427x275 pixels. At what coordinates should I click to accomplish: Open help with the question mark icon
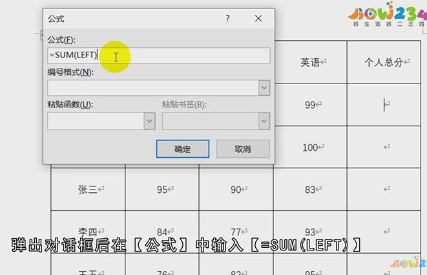[x=227, y=19]
